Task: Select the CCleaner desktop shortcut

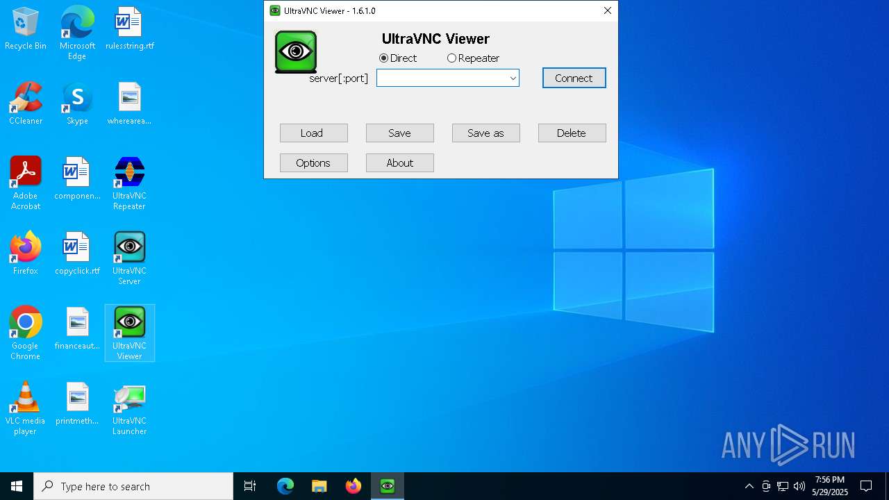Action: click(26, 104)
